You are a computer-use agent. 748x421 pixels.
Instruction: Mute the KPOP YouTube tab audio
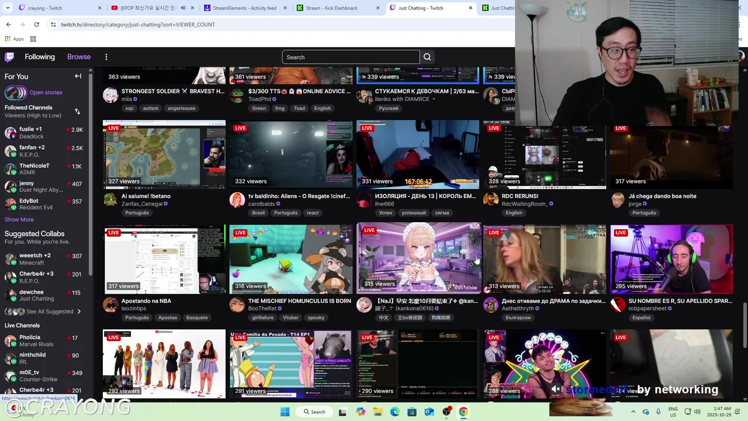coord(183,8)
